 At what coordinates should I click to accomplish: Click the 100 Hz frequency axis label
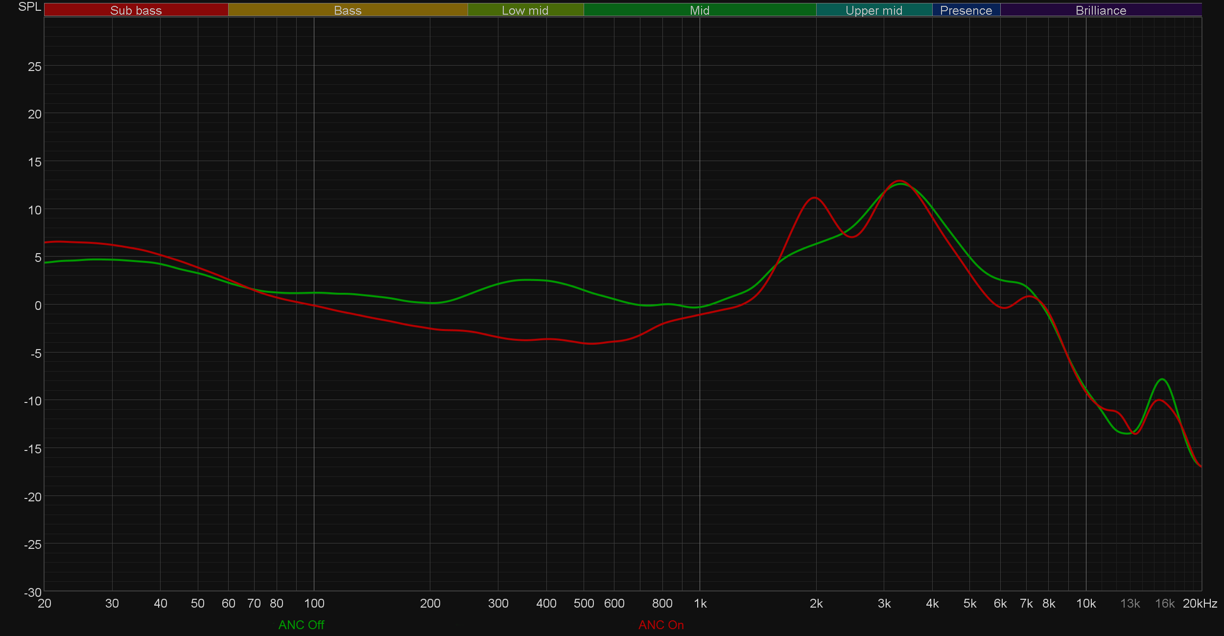(x=314, y=603)
